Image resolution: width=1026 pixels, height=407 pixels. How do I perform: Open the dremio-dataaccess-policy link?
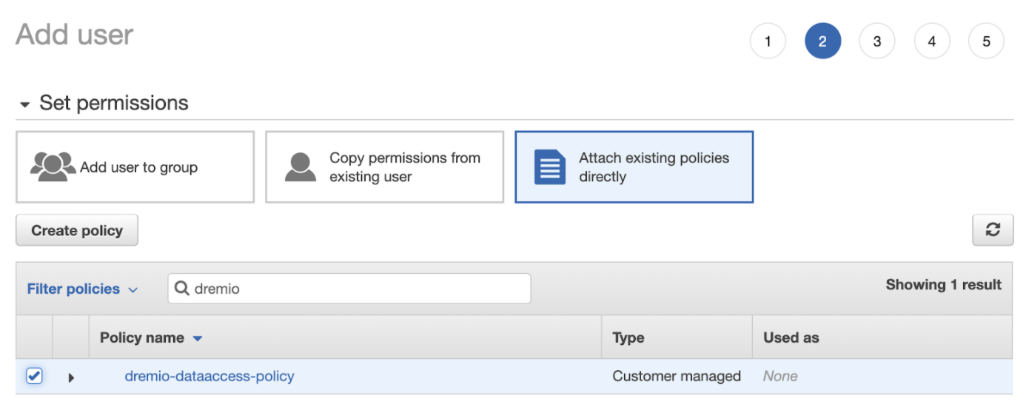coord(209,376)
